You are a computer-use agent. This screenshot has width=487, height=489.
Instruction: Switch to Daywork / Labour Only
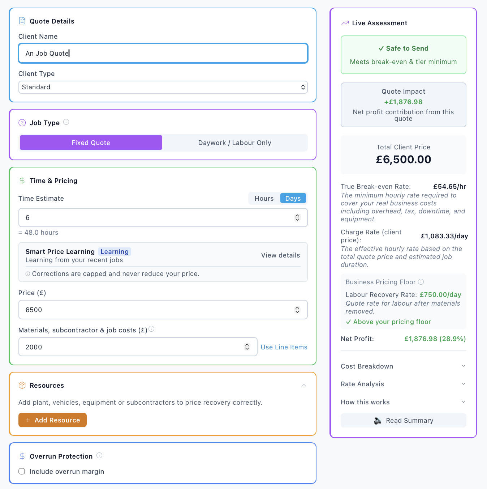point(234,143)
